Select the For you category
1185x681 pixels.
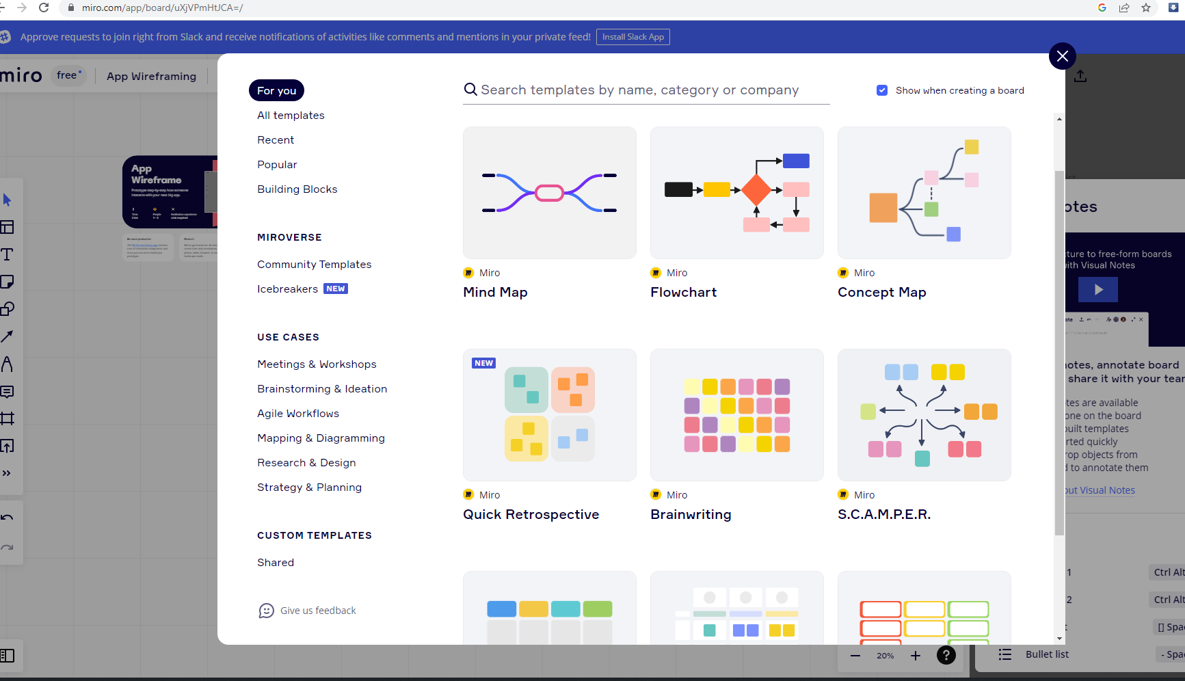tap(277, 90)
